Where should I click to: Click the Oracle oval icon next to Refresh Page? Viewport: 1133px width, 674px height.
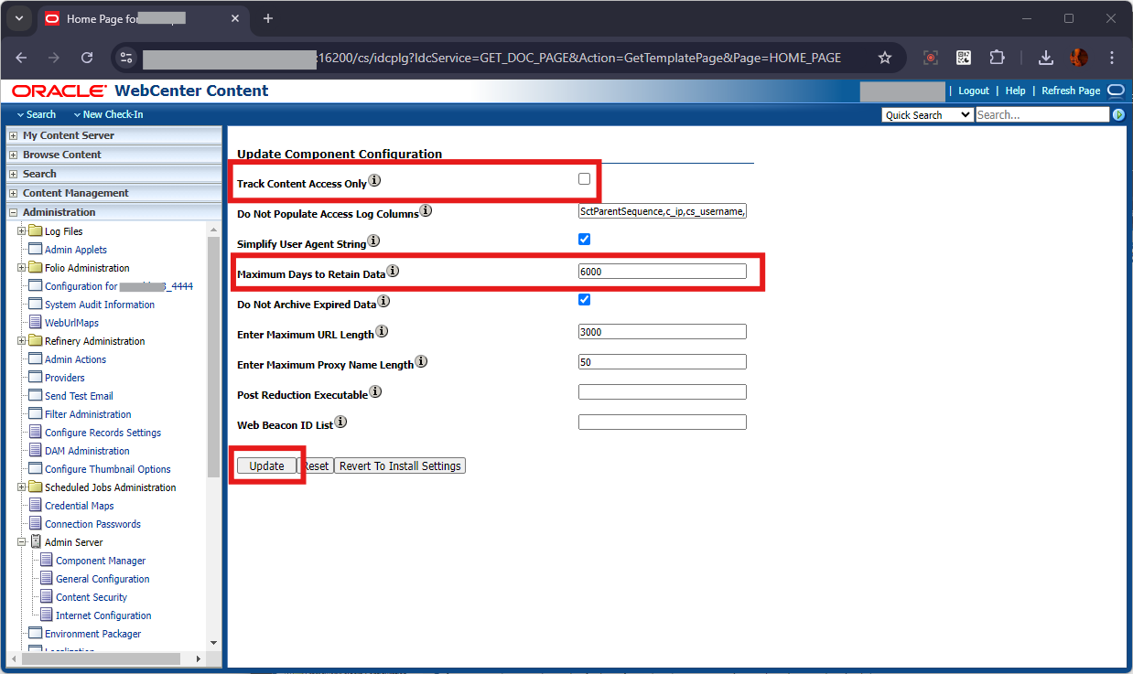coord(1116,91)
